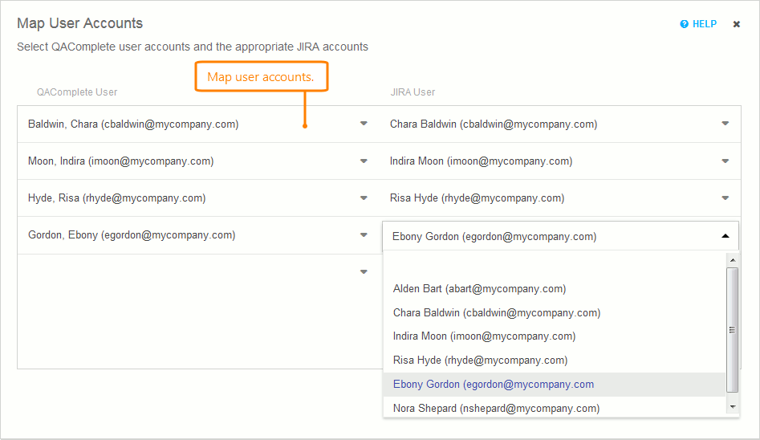The image size is (760, 440).
Task: Click the HELP question mark icon
Action: pos(684,24)
